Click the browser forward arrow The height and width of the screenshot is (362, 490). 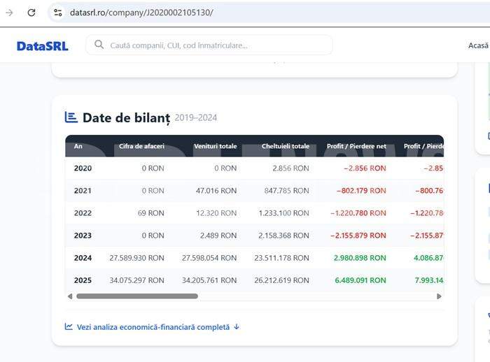9,13
